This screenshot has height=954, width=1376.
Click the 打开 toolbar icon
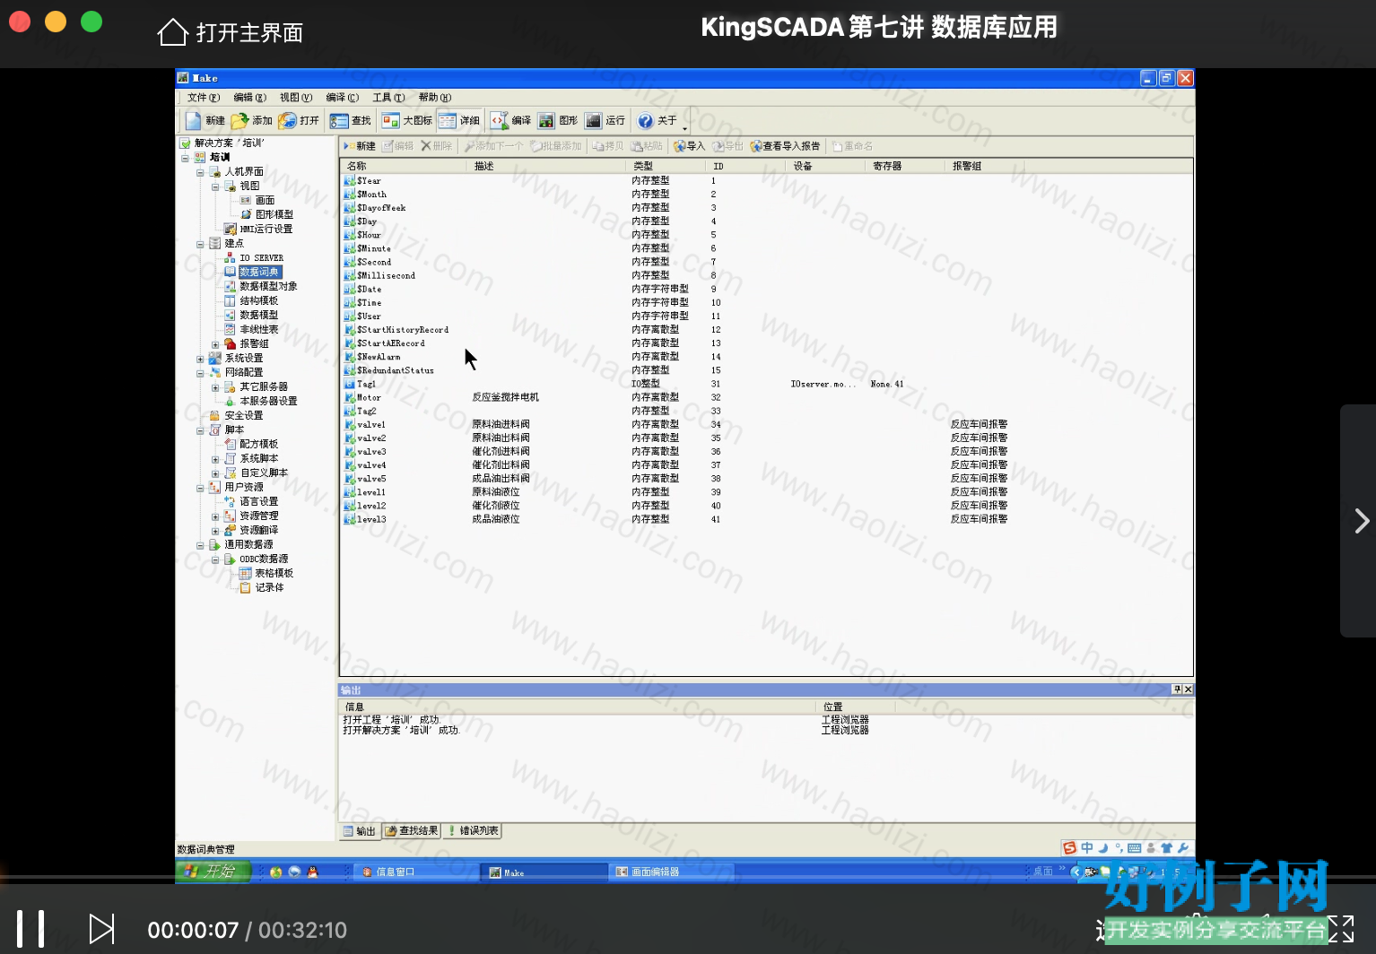299,120
